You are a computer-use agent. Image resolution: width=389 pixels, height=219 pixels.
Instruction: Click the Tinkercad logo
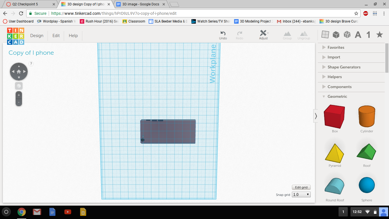click(16, 36)
